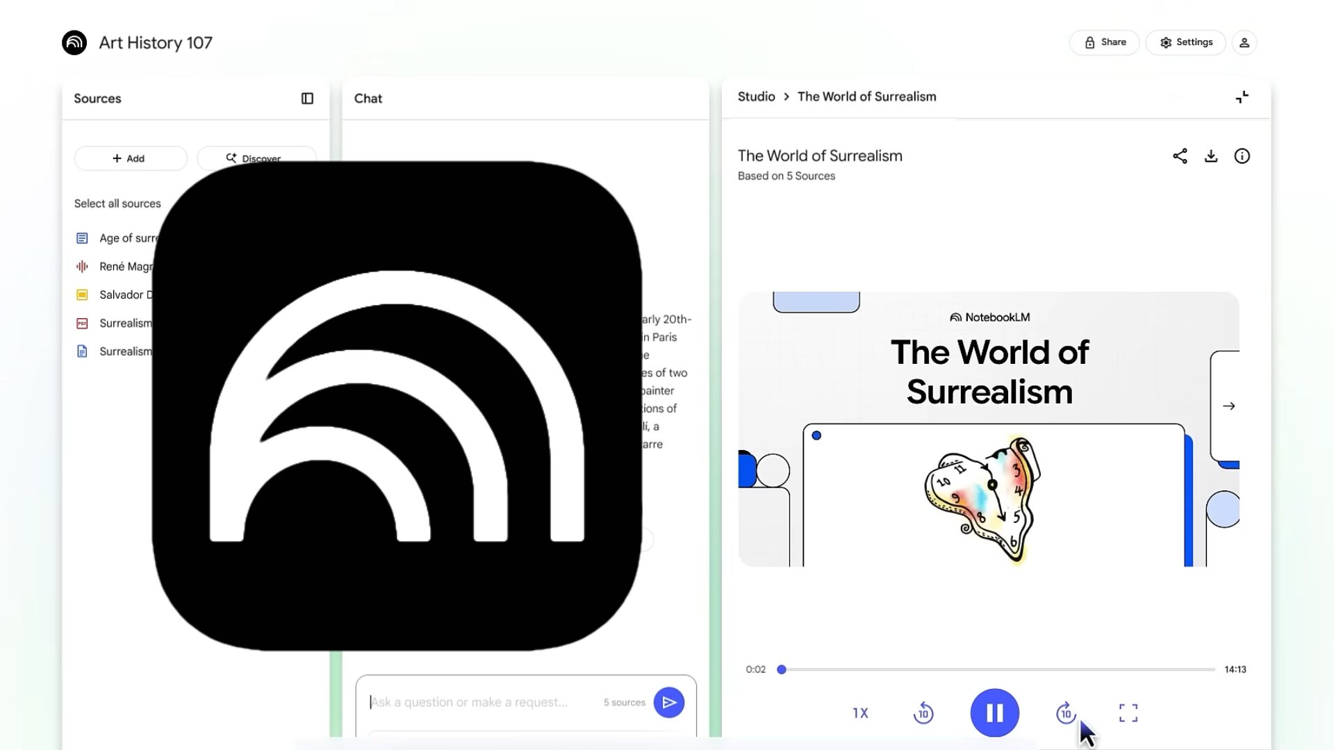Click the Share button
Image resolution: width=1334 pixels, height=750 pixels.
tap(1105, 42)
